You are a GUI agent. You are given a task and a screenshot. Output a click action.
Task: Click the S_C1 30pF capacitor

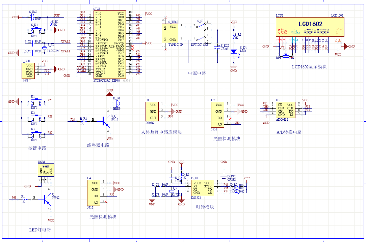[33, 43]
